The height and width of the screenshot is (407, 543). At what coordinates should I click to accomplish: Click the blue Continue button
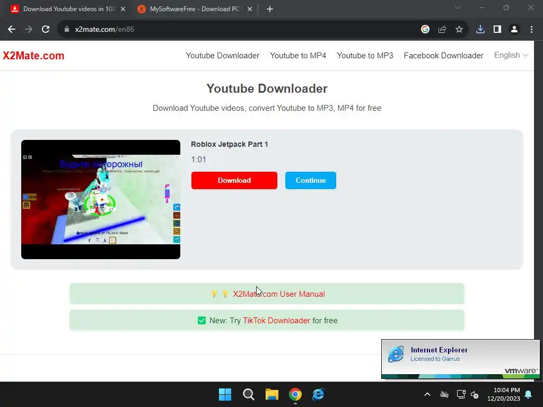(x=311, y=180)
